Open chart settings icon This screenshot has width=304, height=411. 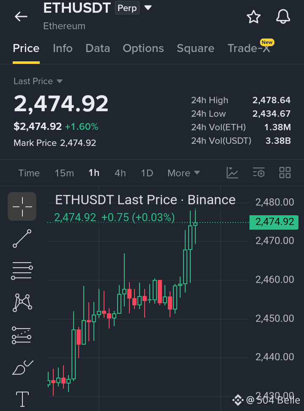[259, 173]
